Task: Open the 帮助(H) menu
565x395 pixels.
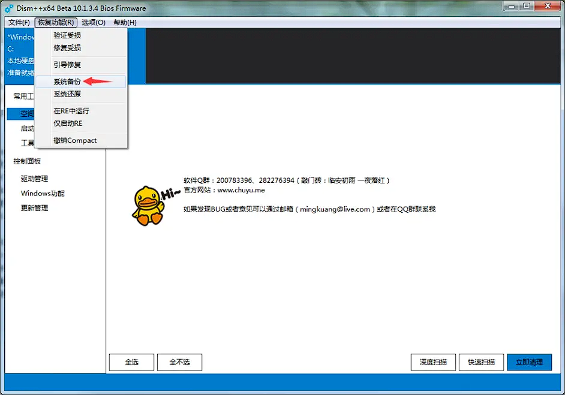Action: tap(125, 22)
